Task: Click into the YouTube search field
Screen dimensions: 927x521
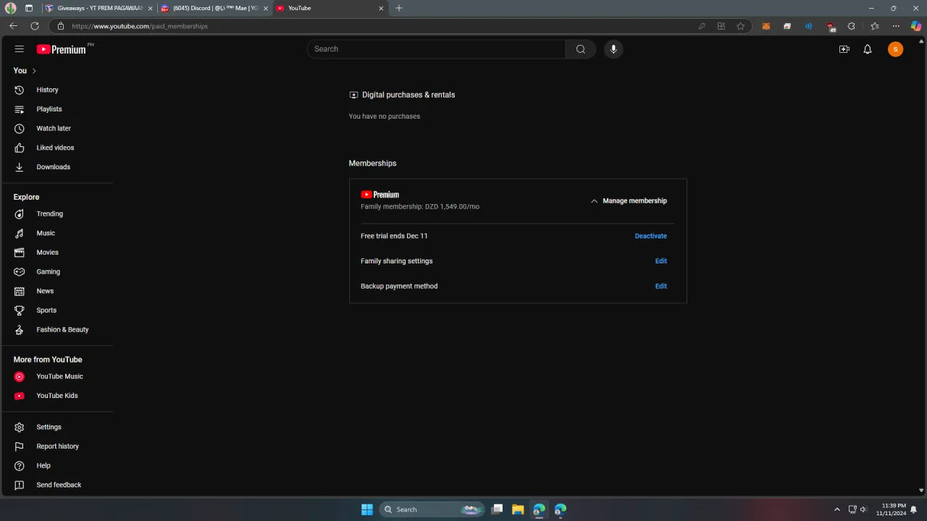Action: 436,49
